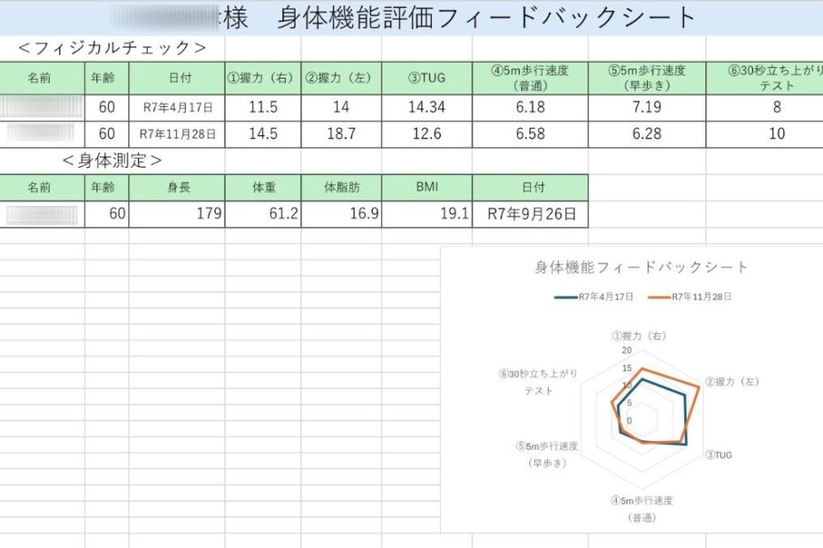The height and width of the screenshot is (548, 823).
Task: Select the ＜身体測定＞ heading cell
Action: tap(112, 161)
